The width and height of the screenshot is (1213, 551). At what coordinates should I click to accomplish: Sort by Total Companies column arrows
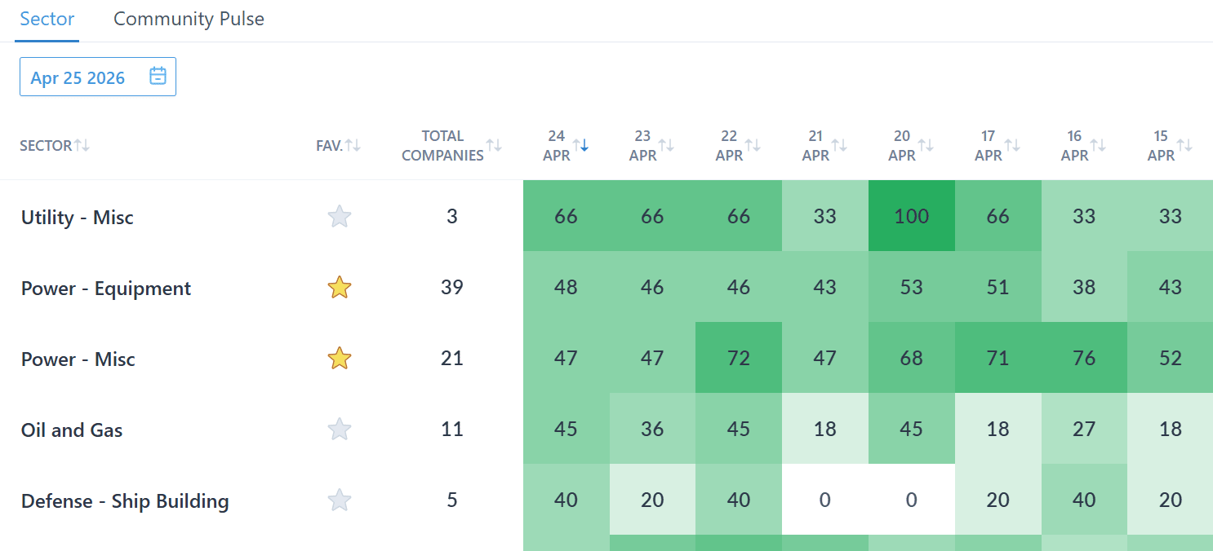[494, 146]
